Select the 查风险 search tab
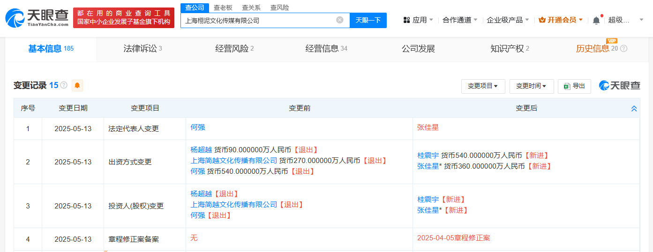 click(x=280, y=7)
